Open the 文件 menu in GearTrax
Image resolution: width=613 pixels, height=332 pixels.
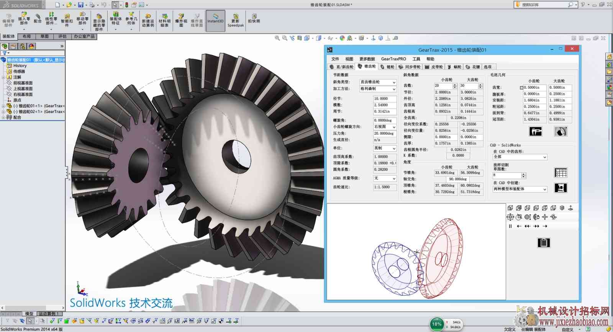coord(335,59)
